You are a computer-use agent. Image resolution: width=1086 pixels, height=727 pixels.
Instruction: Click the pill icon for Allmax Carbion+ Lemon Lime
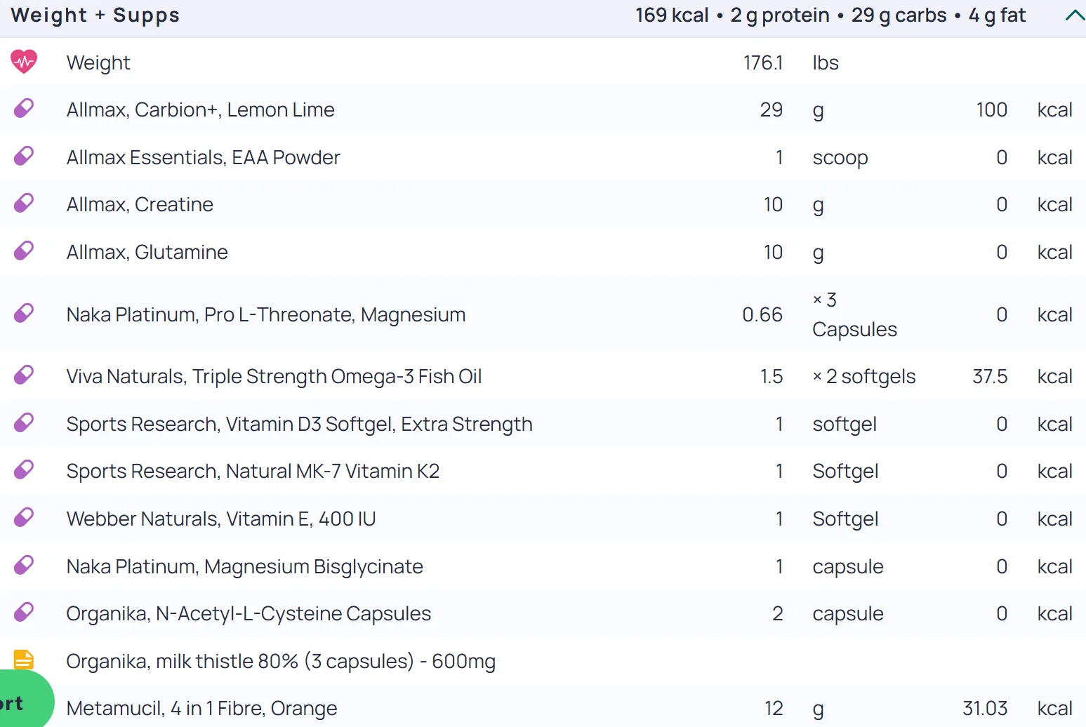point(24,109)
